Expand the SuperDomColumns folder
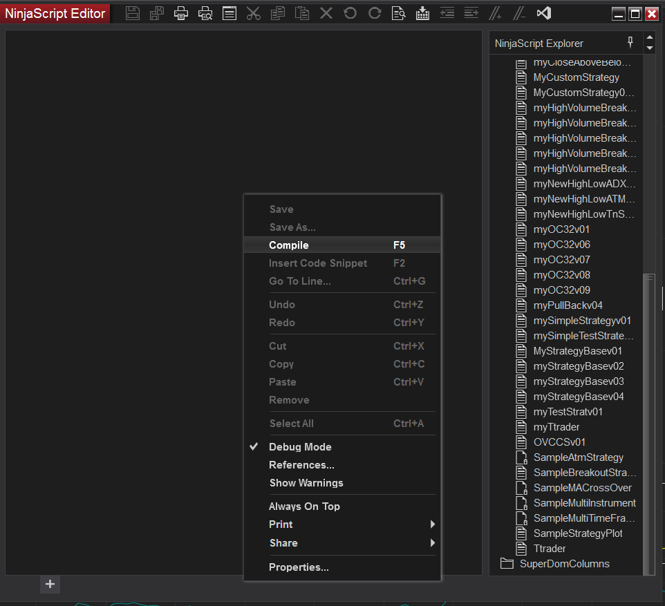The image size is (665, 606). [564, 564]
